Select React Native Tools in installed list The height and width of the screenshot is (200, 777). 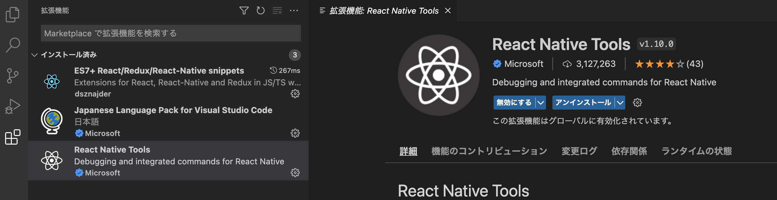pos(168,161)
